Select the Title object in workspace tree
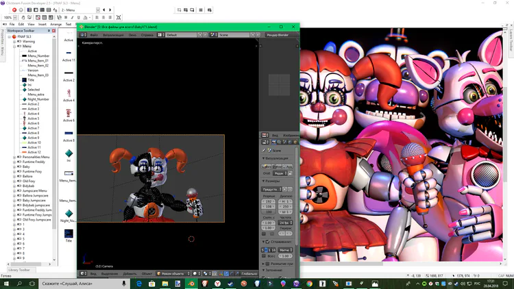The width and height of the screenshot is (514, 289). (x=31, y=80)
